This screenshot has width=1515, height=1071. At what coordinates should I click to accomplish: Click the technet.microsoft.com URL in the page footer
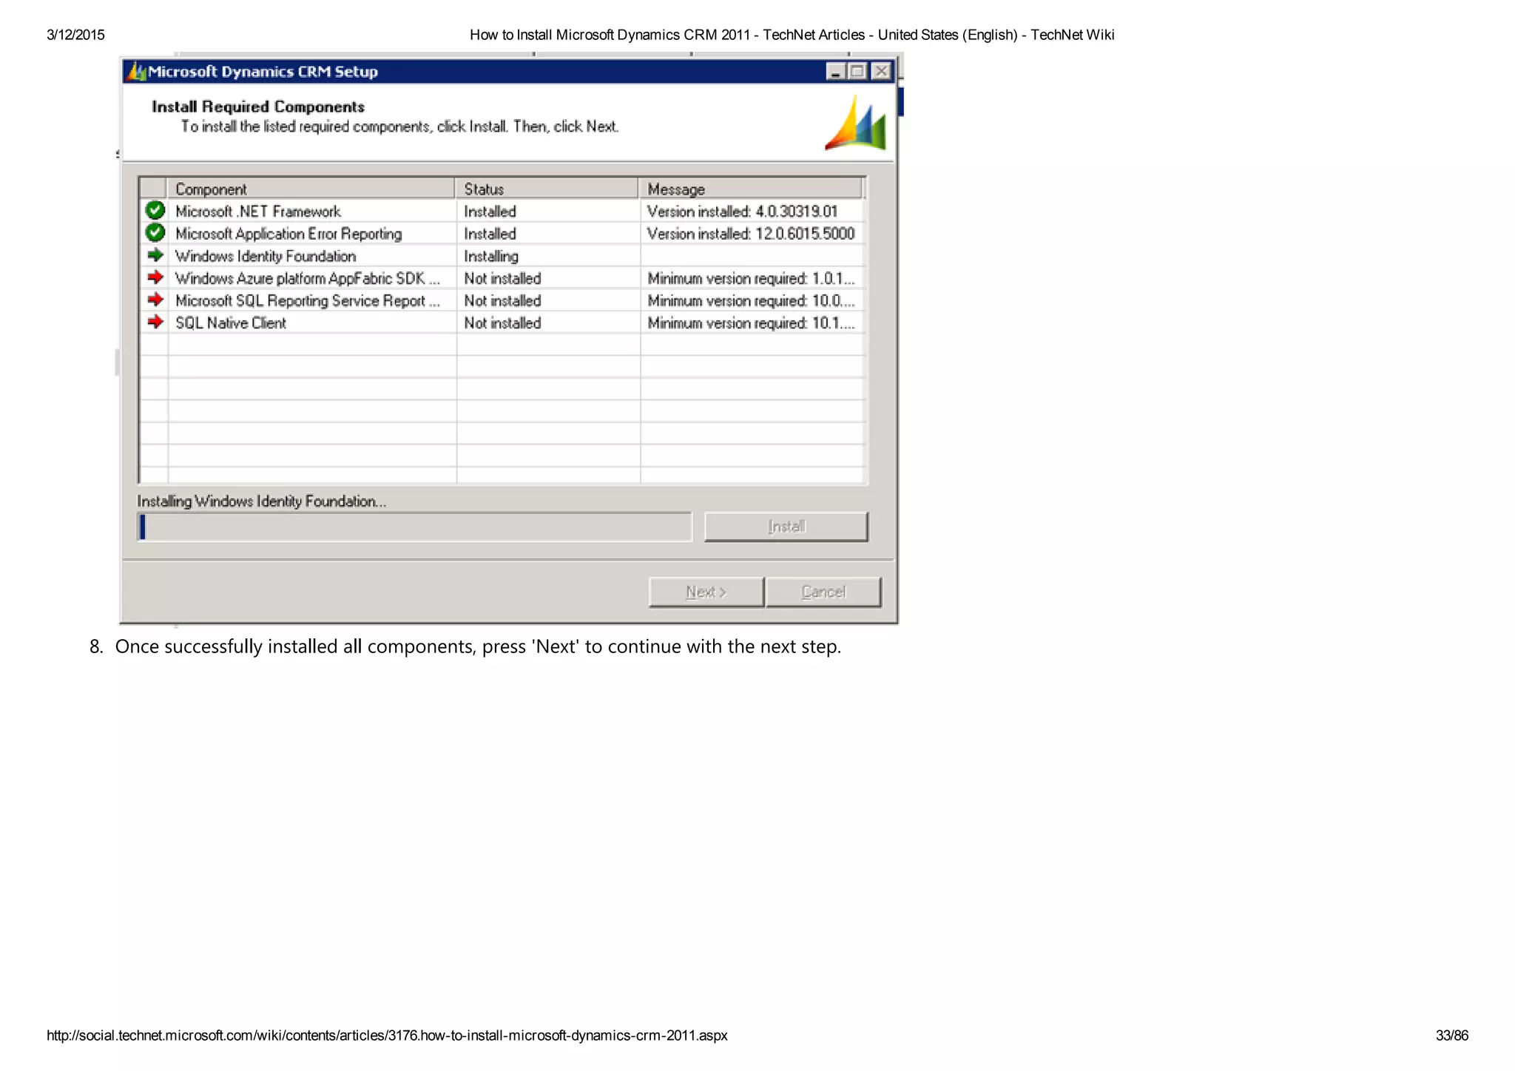387,1035
